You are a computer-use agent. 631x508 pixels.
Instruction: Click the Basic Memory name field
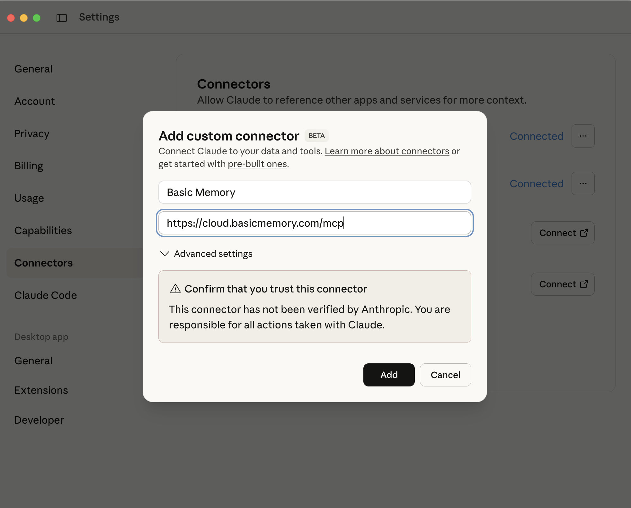pos(315,192)
